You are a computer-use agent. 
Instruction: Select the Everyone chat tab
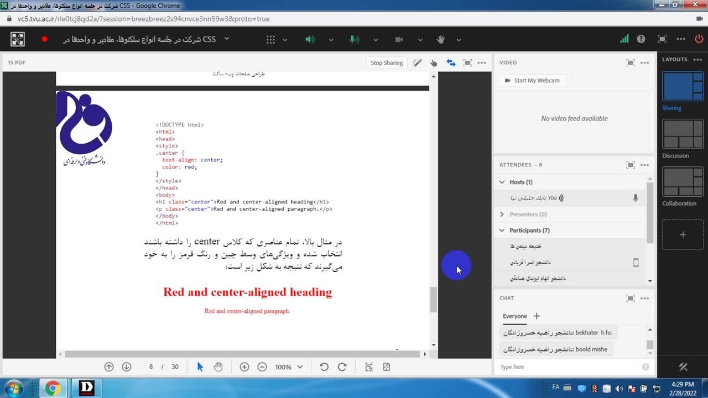pyautogui.click(x=514, y=316)
